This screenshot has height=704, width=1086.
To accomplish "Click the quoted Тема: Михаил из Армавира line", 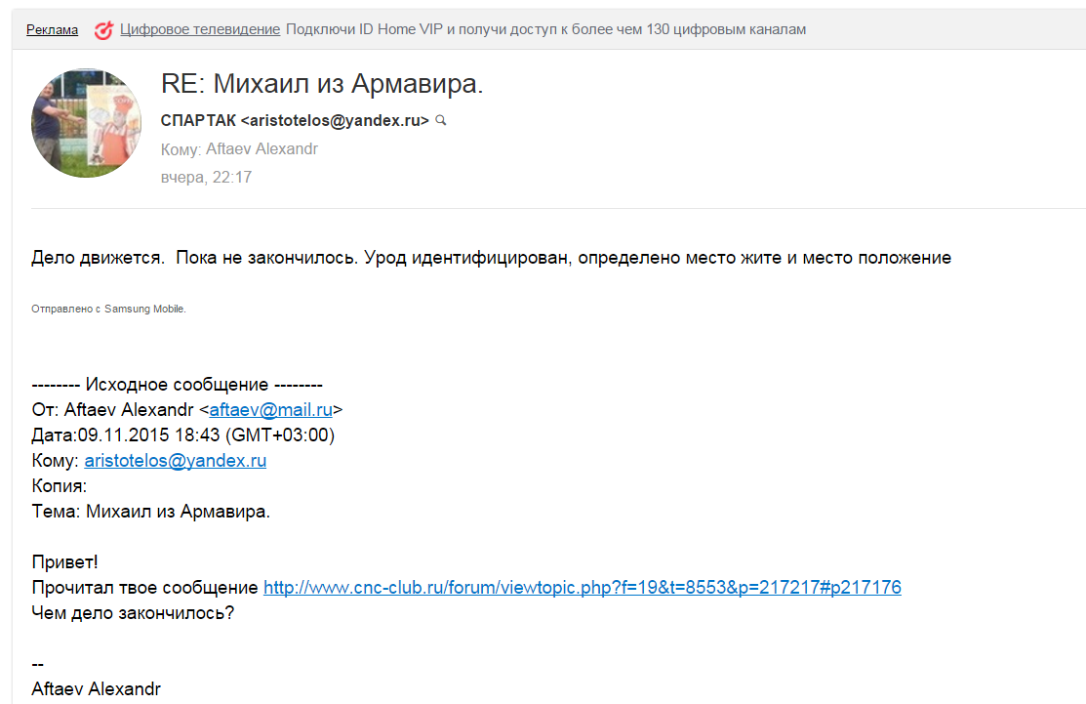I will pos(150,512).
